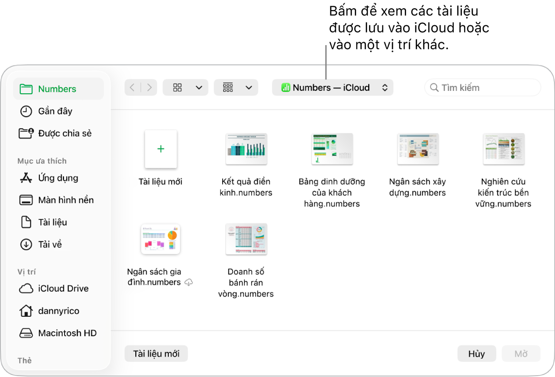
Task: Click the Tài liệu document icon
Action: pyautogui.click(x=26, y=222)
